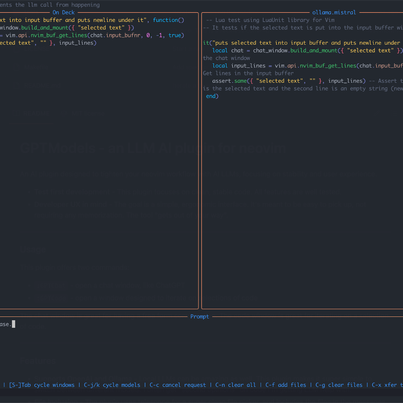403x403 pixels.
Task: Click the "assert.same" line in ollama.mistral pane
Action: tap(308, 81)
